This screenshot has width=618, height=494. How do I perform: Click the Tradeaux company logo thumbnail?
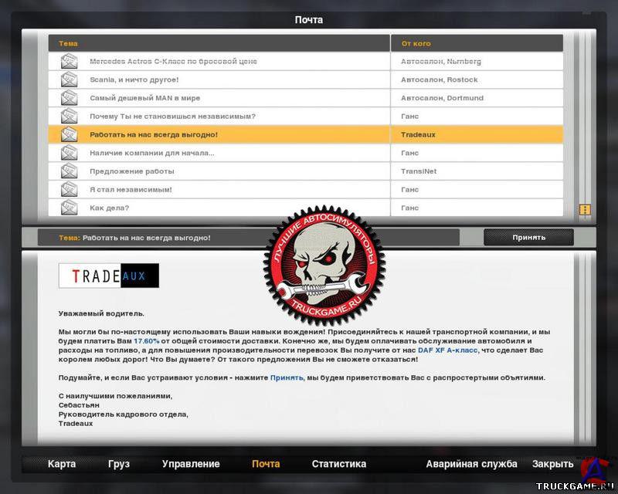point(109,276)
